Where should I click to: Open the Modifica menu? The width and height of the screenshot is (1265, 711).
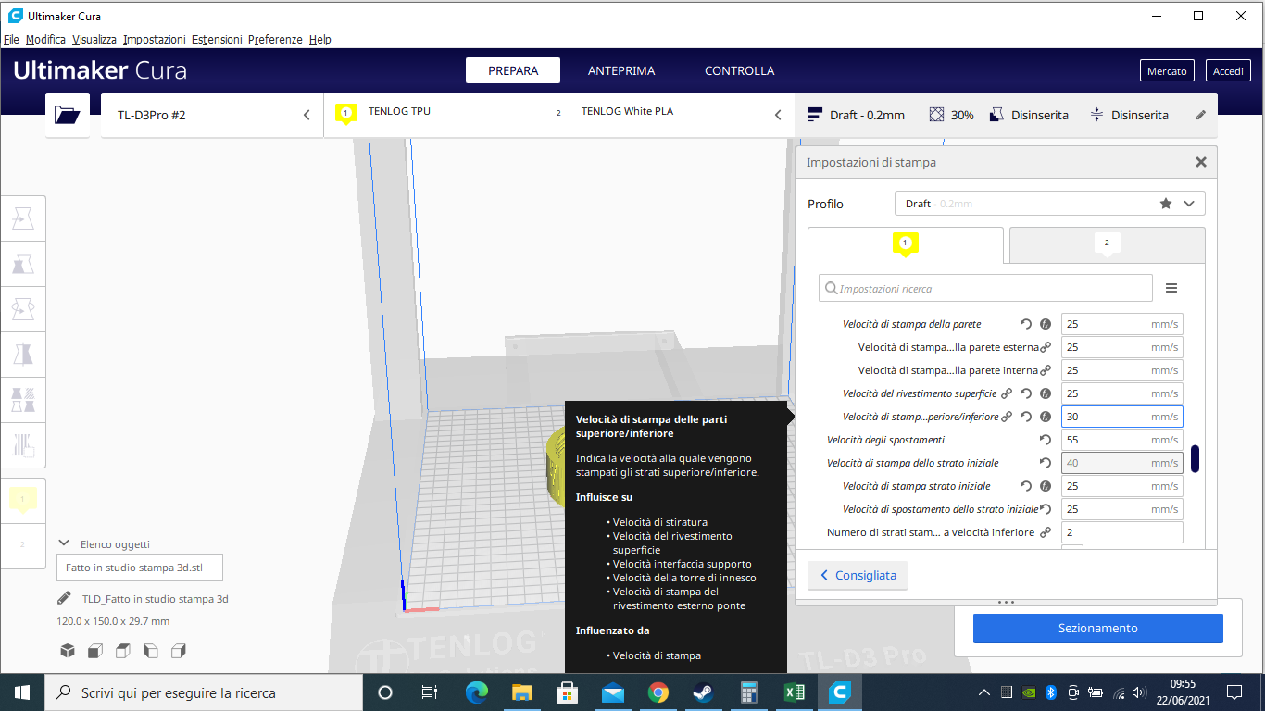point(45,40)
